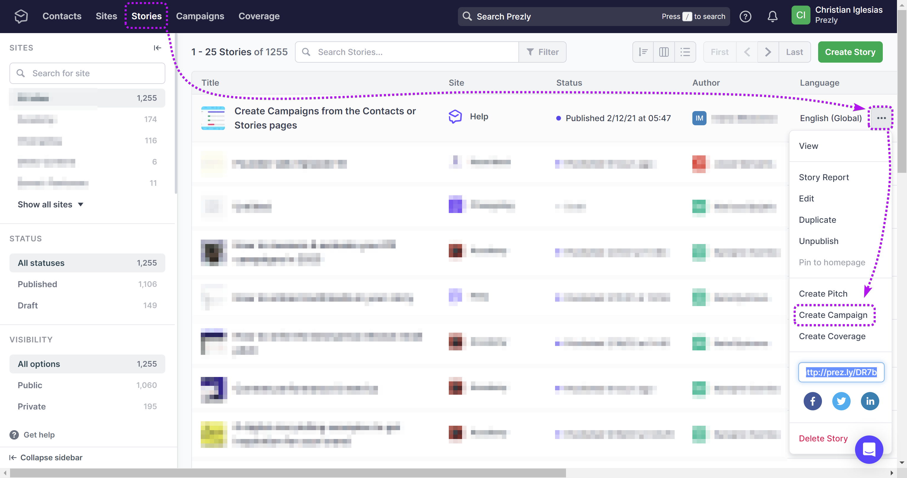The image size is (907, 478).
Task: Share story on LinkedIn
Action: (870, 401)
